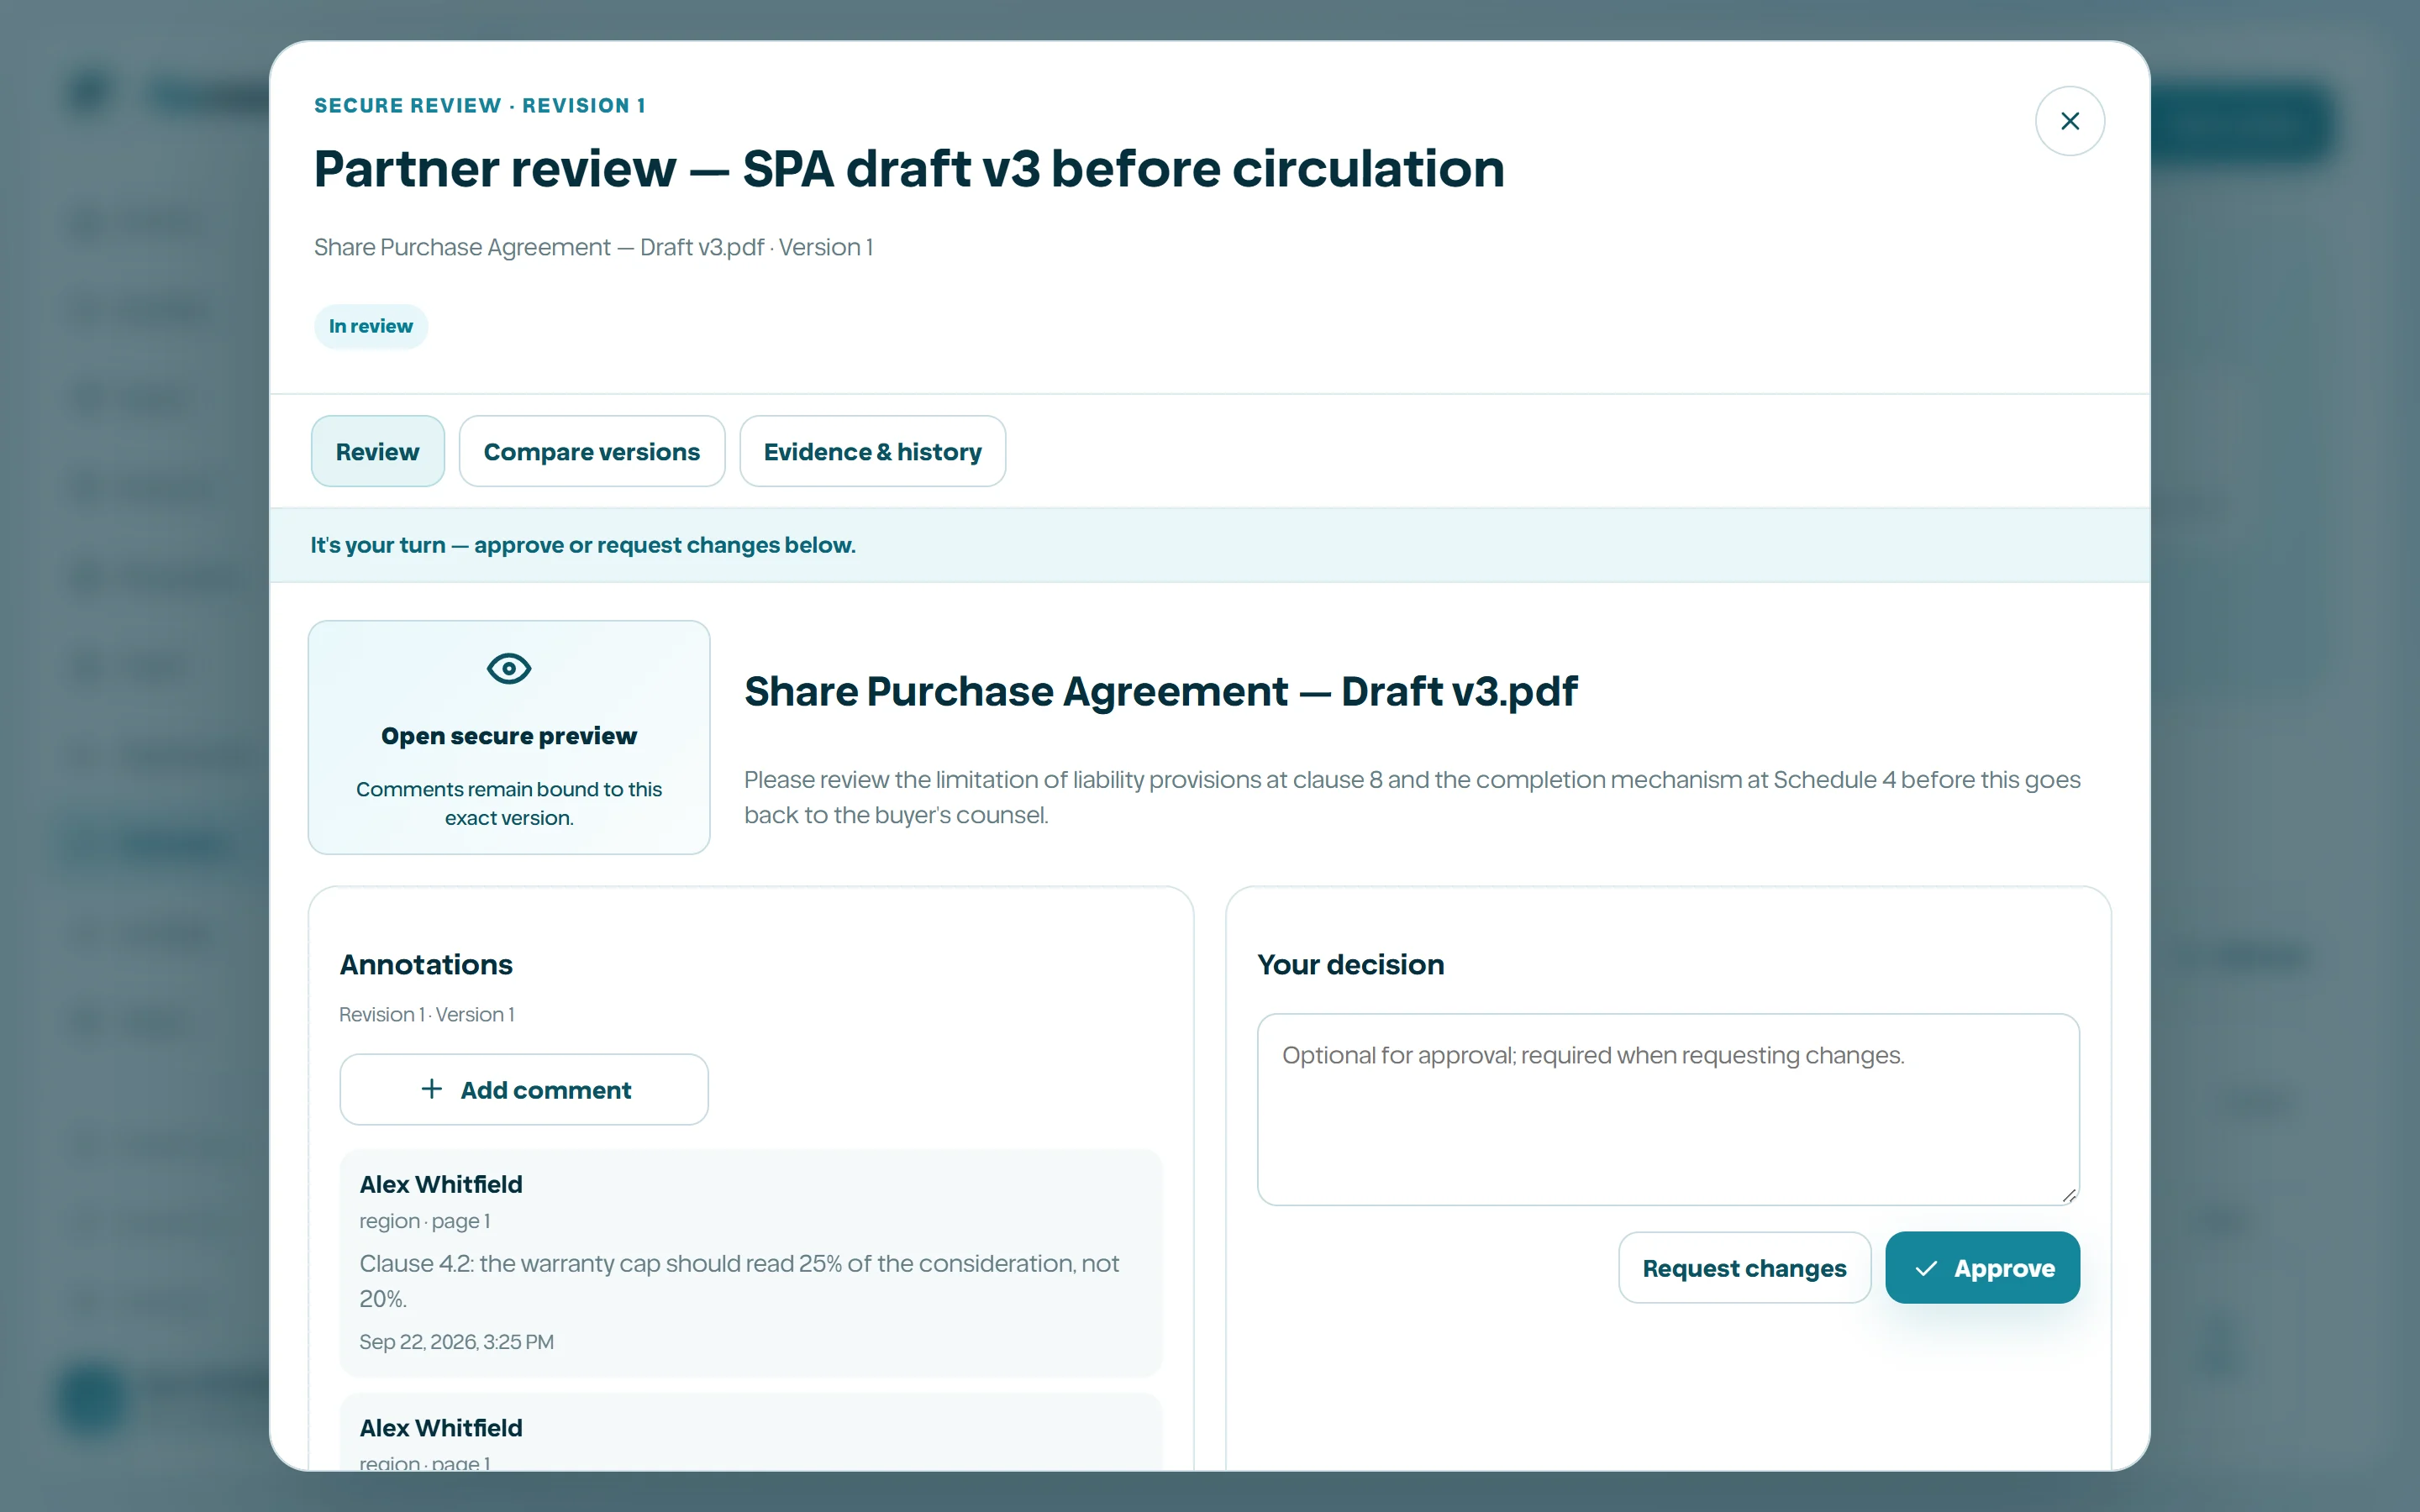Click the Revision 1 · Version 1 subtitle

point(427,1014)
